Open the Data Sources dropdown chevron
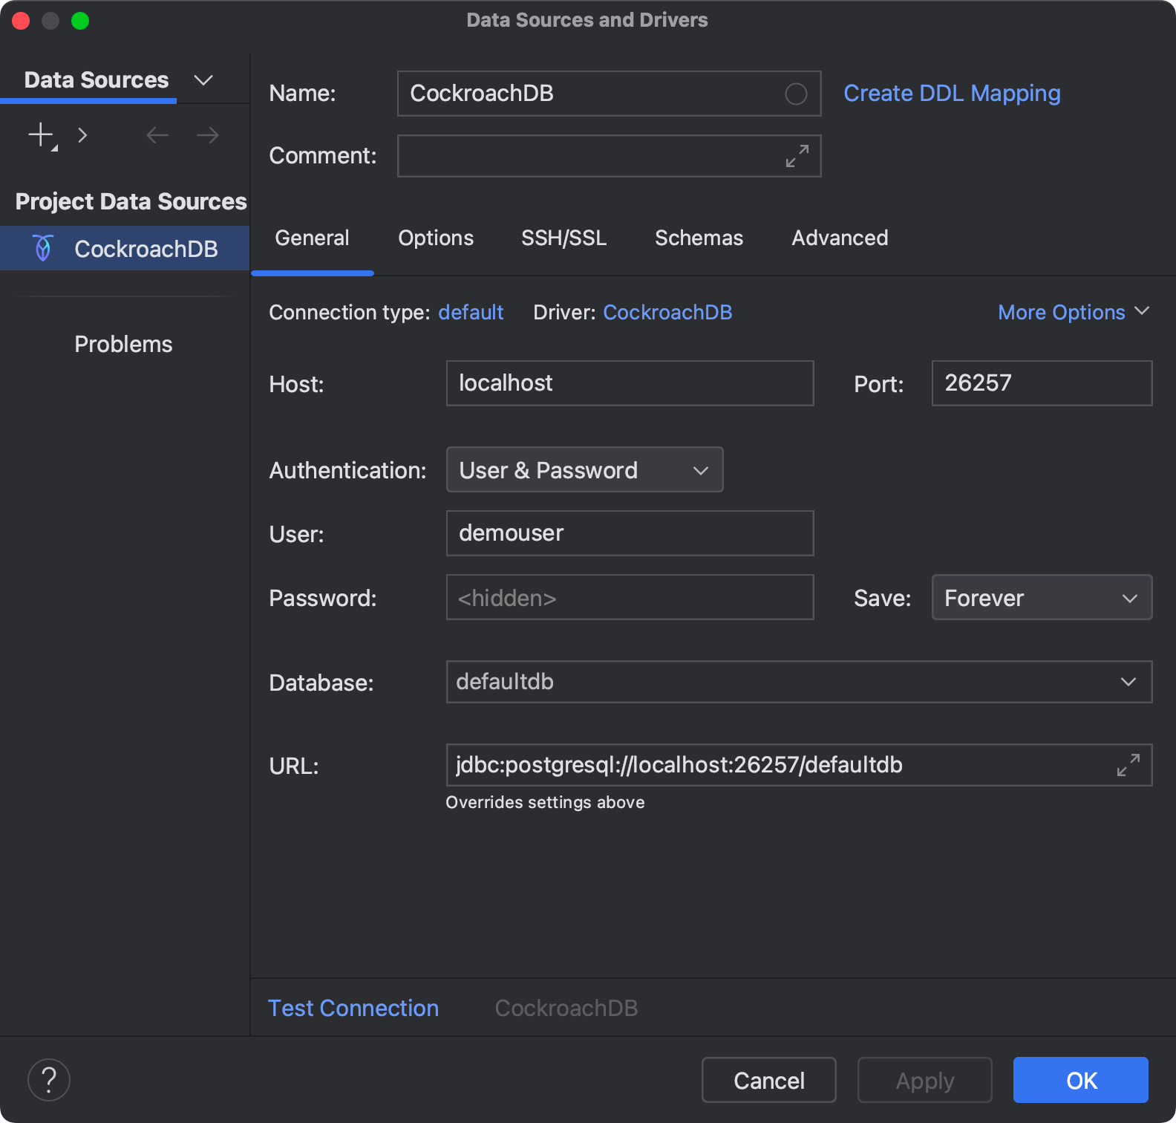 coord(203,80)
